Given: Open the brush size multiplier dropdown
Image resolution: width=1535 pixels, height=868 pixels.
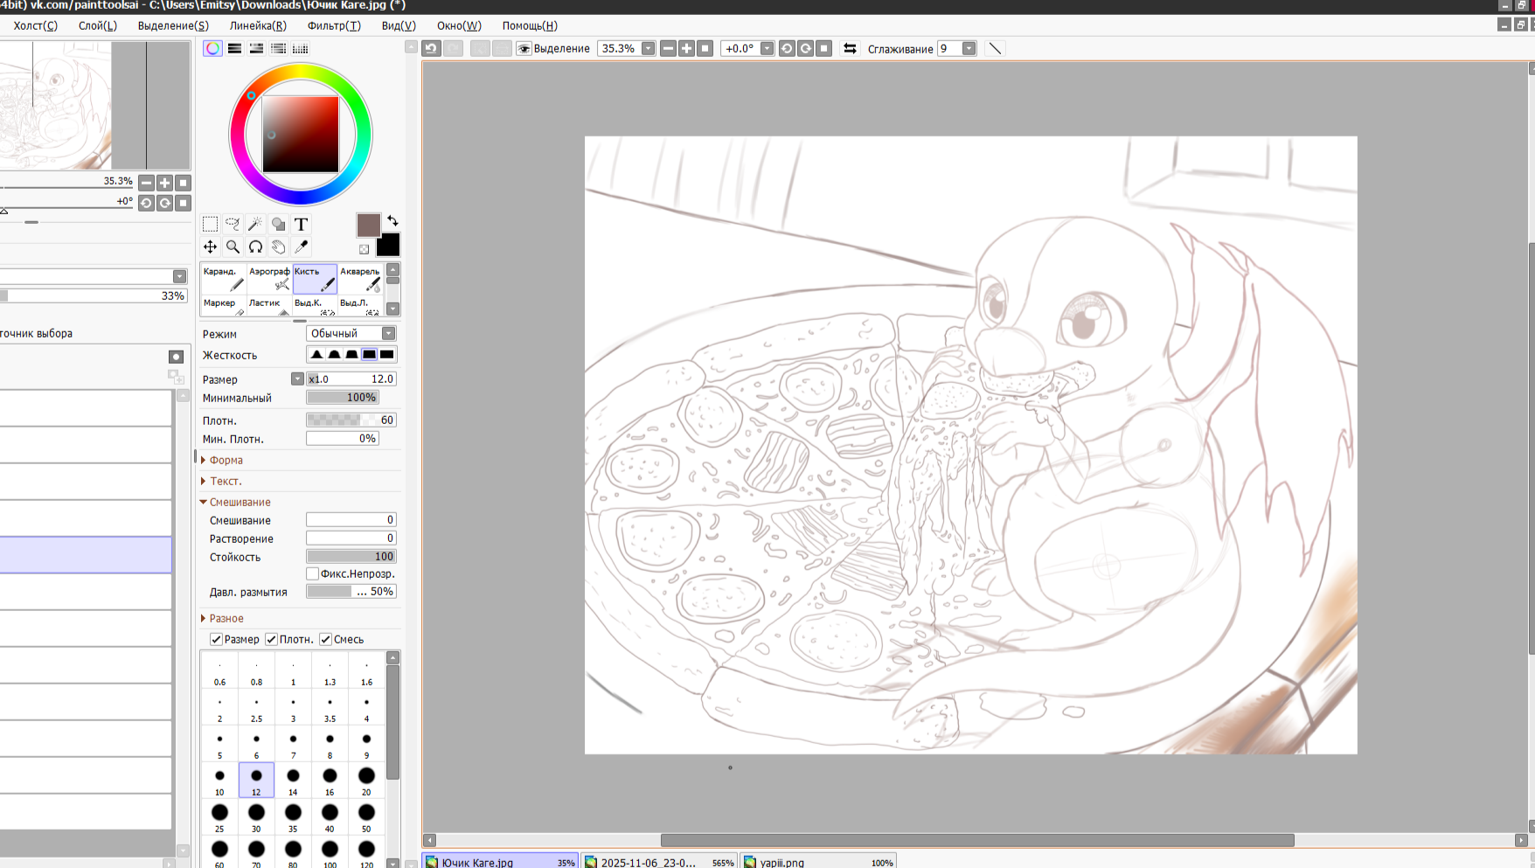Looking at the screenshot, I should coord(297,379).
